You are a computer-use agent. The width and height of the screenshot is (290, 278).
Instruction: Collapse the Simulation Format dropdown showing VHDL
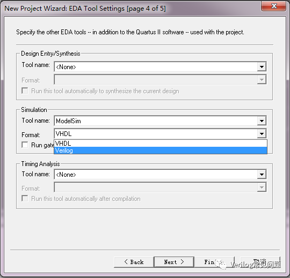[160, 133]
